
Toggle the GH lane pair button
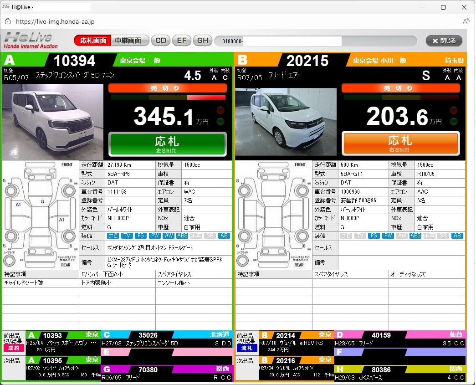coord(202,41)
